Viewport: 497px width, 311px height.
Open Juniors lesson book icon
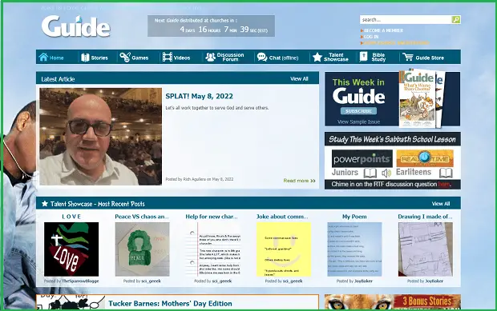(370, 173)
